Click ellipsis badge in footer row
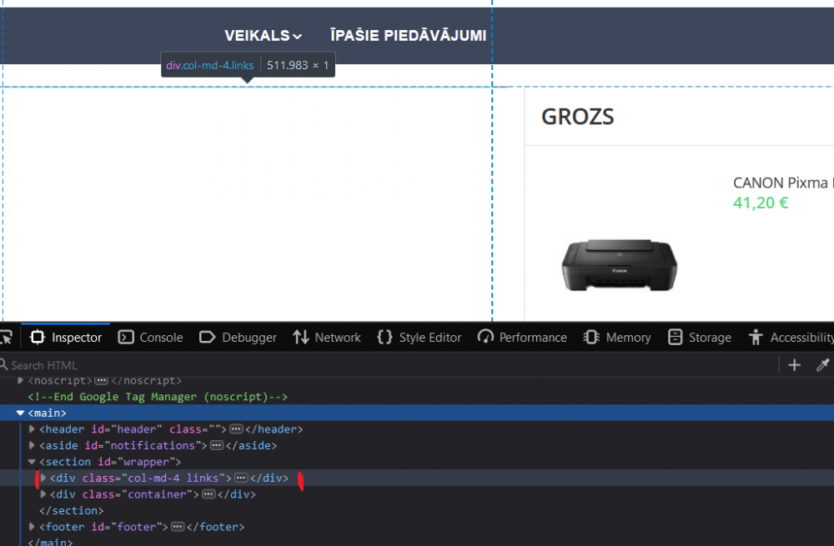The height and width of the screenshot is (546, 834). [x=178, y=527]
